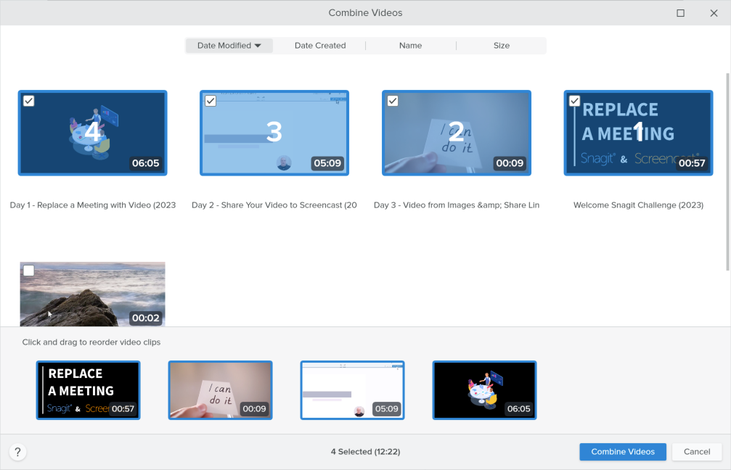The height and width of the screenshot is (470, 731).
Task: Click the '4 Selected (12:22)' status text
Action: point(366,452)
